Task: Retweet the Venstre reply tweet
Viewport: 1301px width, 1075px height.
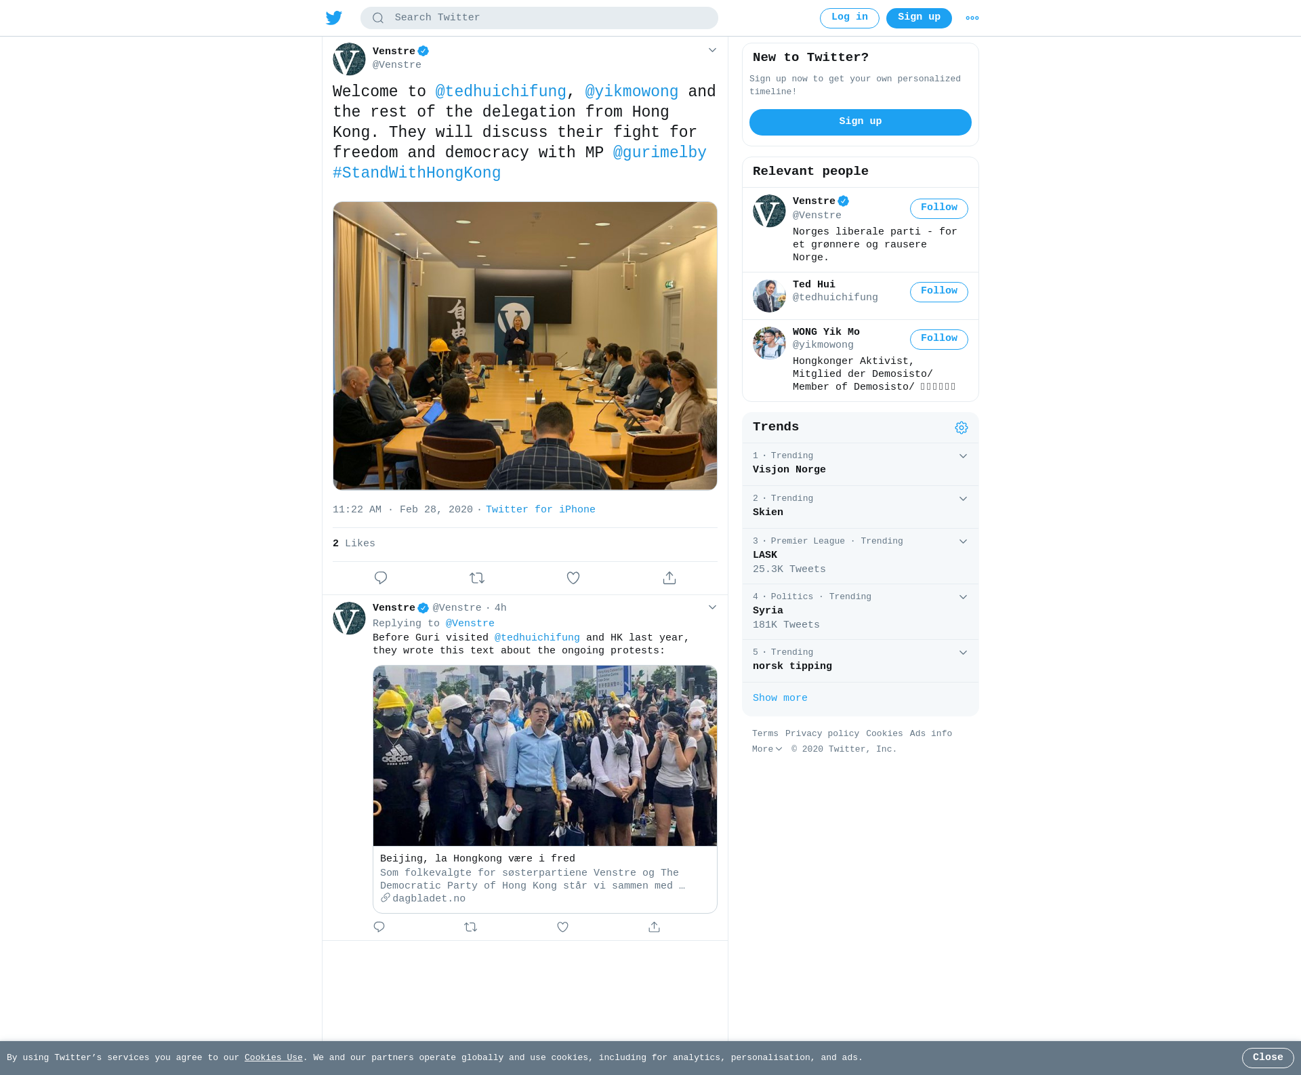Action: coord(471,927)
